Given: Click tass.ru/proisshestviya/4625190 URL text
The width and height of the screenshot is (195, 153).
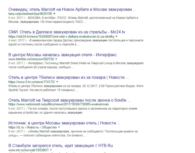Looking at the screenshot, I should point(30,14).
